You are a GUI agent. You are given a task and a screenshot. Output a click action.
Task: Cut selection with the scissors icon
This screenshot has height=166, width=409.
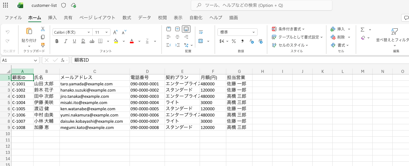43,29
